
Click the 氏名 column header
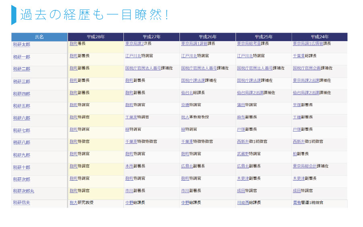pyautogui.click(x=40, y=37)
